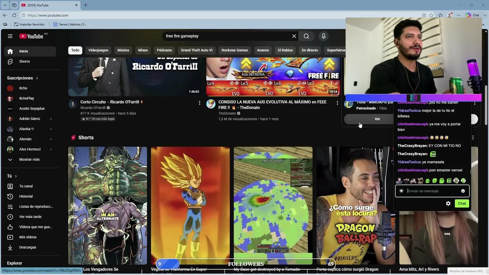Open the Alanita subscription channel
The height and width of the screenshot is (275, 489).
click(x=30, y=129)
